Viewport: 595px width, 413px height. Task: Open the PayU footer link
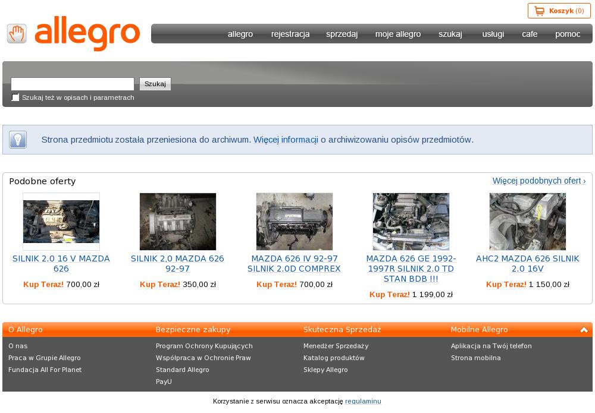(164, 382)
